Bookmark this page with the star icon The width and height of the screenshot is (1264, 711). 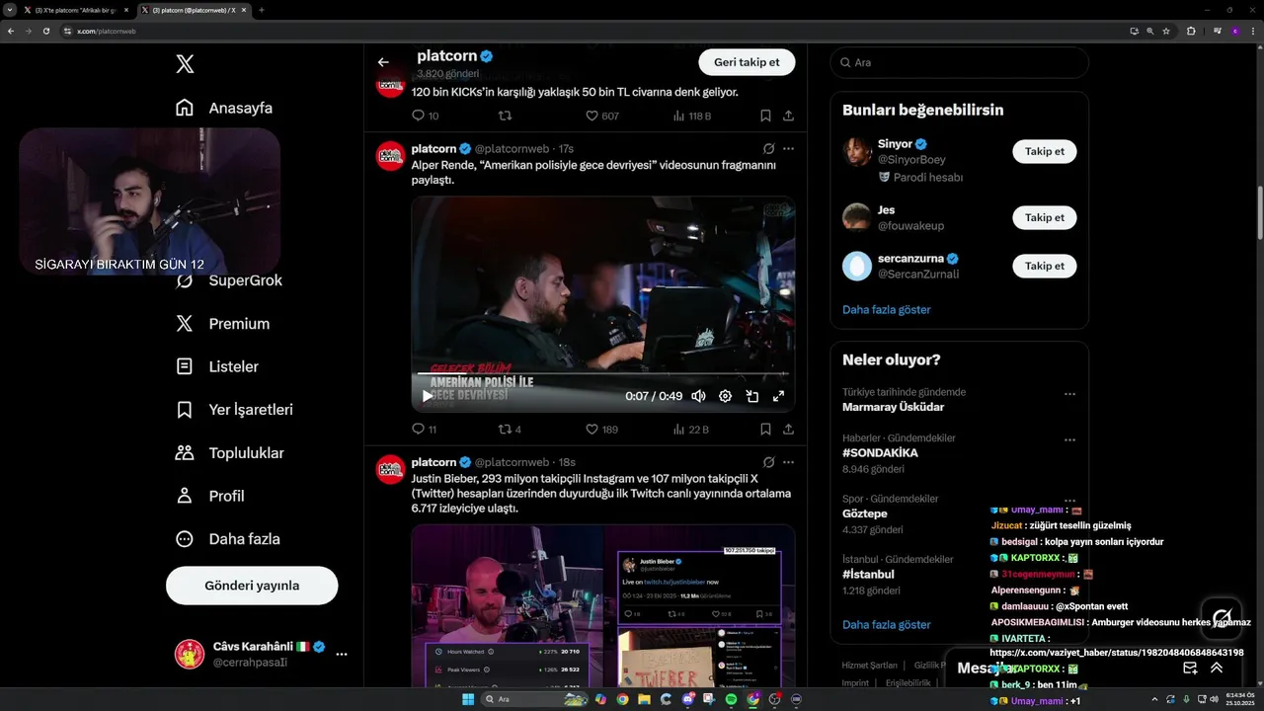pos(1166,31)
